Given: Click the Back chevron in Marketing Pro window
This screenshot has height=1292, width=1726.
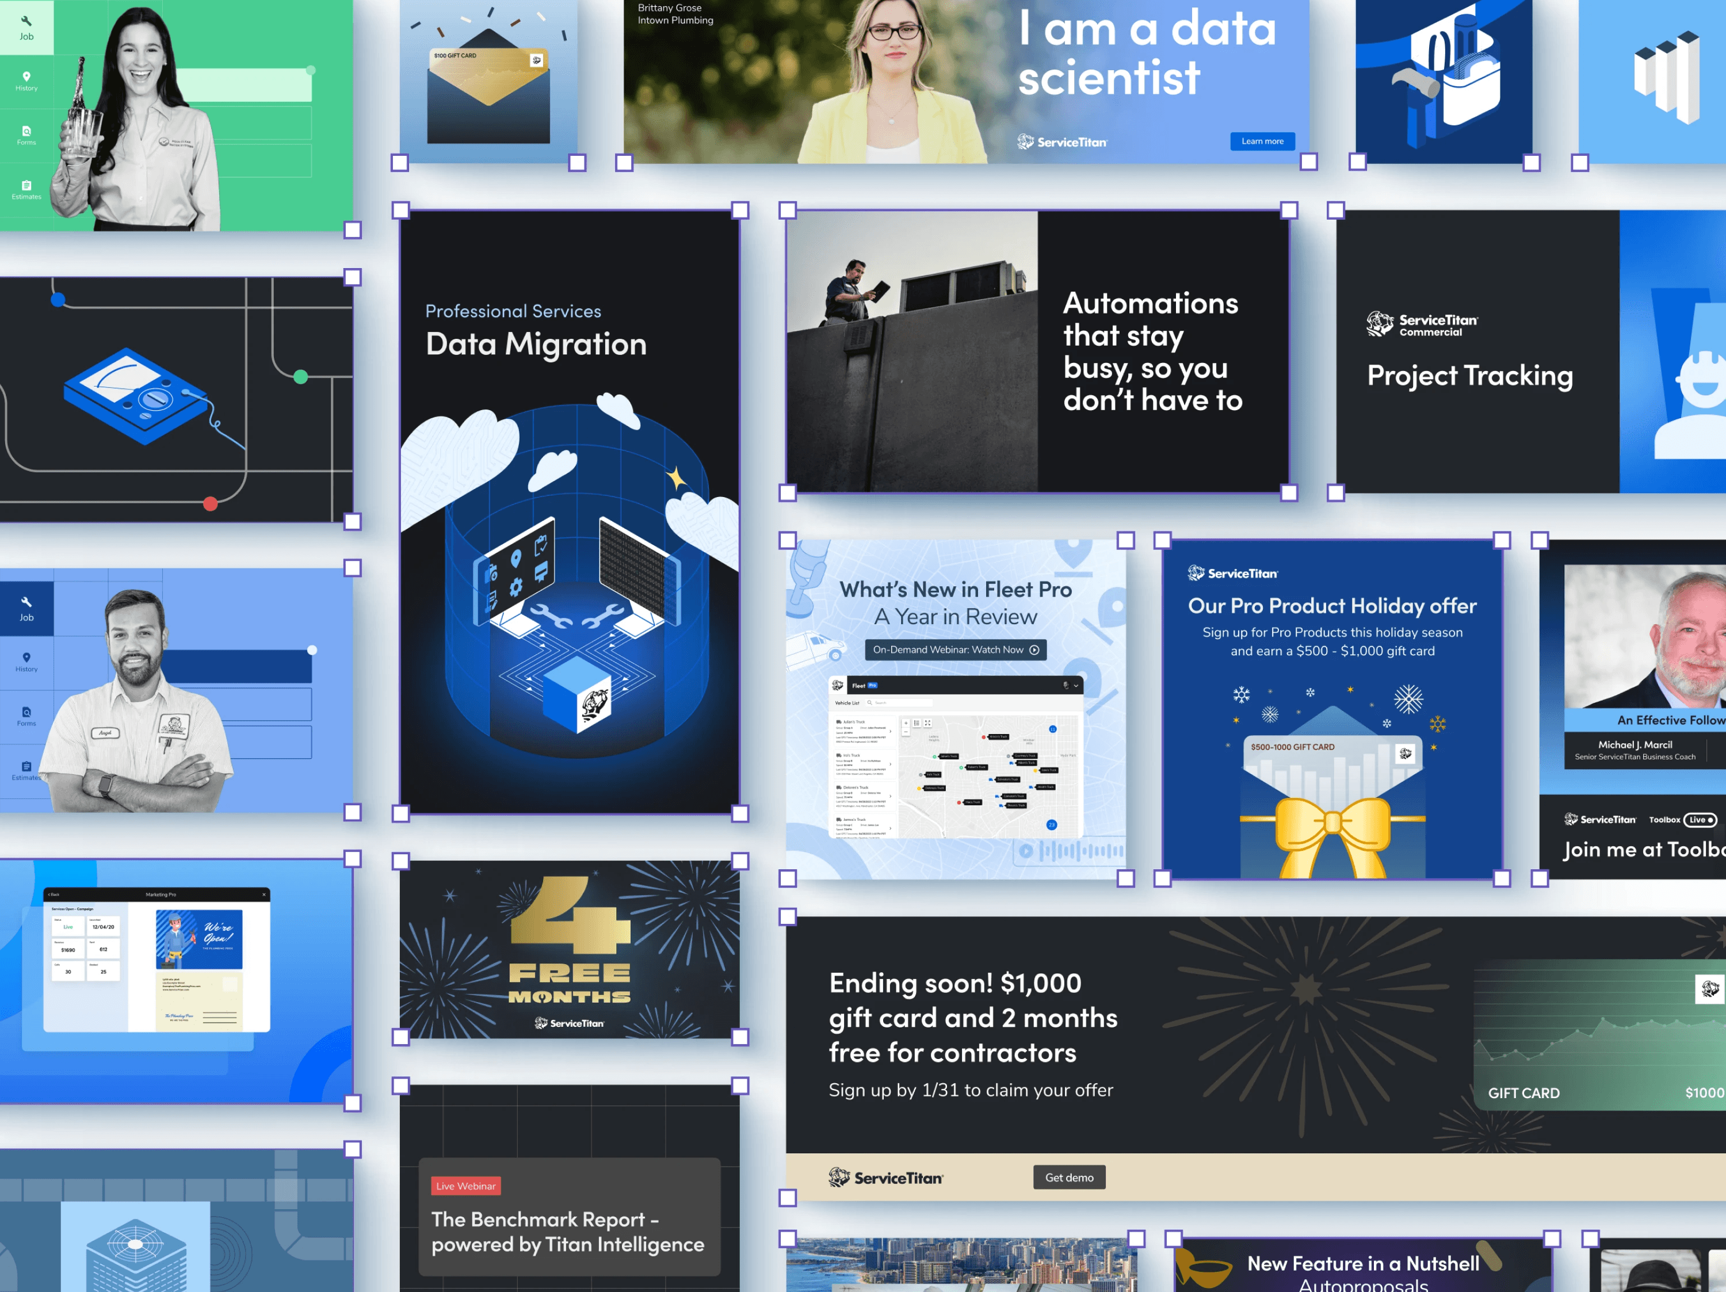Looking at the screenshot, I should click(50, 894).
